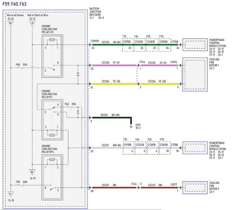This screenshot has width=238, height=210.
Task: Click the green CEC02 GN-BU wire
Action: coord(135,45)
